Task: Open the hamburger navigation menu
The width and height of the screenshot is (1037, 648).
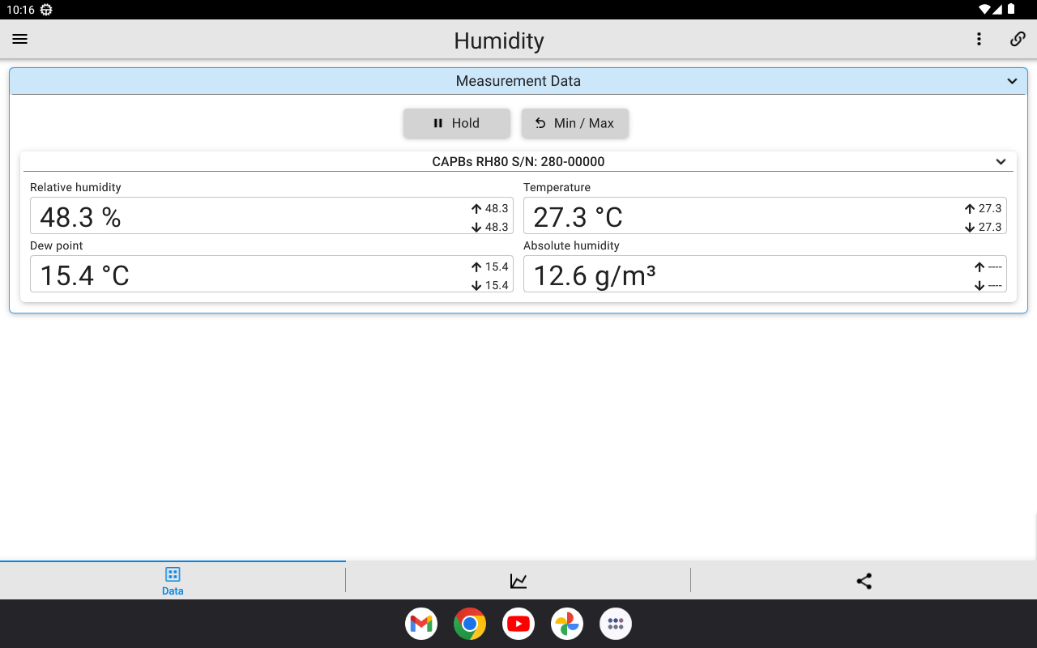Action: click(20, 39)
